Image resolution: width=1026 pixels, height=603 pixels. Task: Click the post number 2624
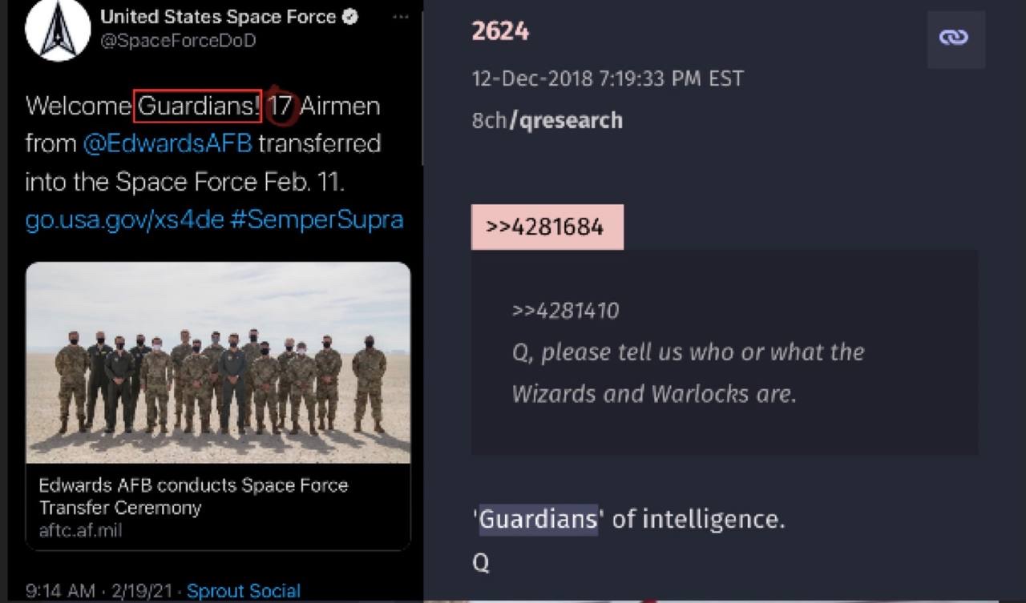[x=500, y=31]
